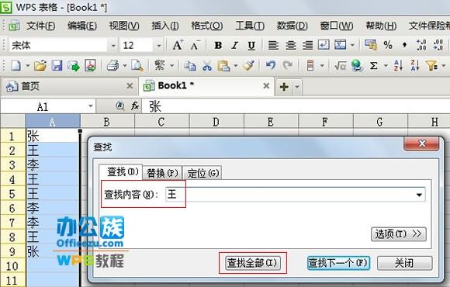This screenshot has width=450, height=287.
Task: Toggle Underline formatting button
Action: (x=251, y=45)
